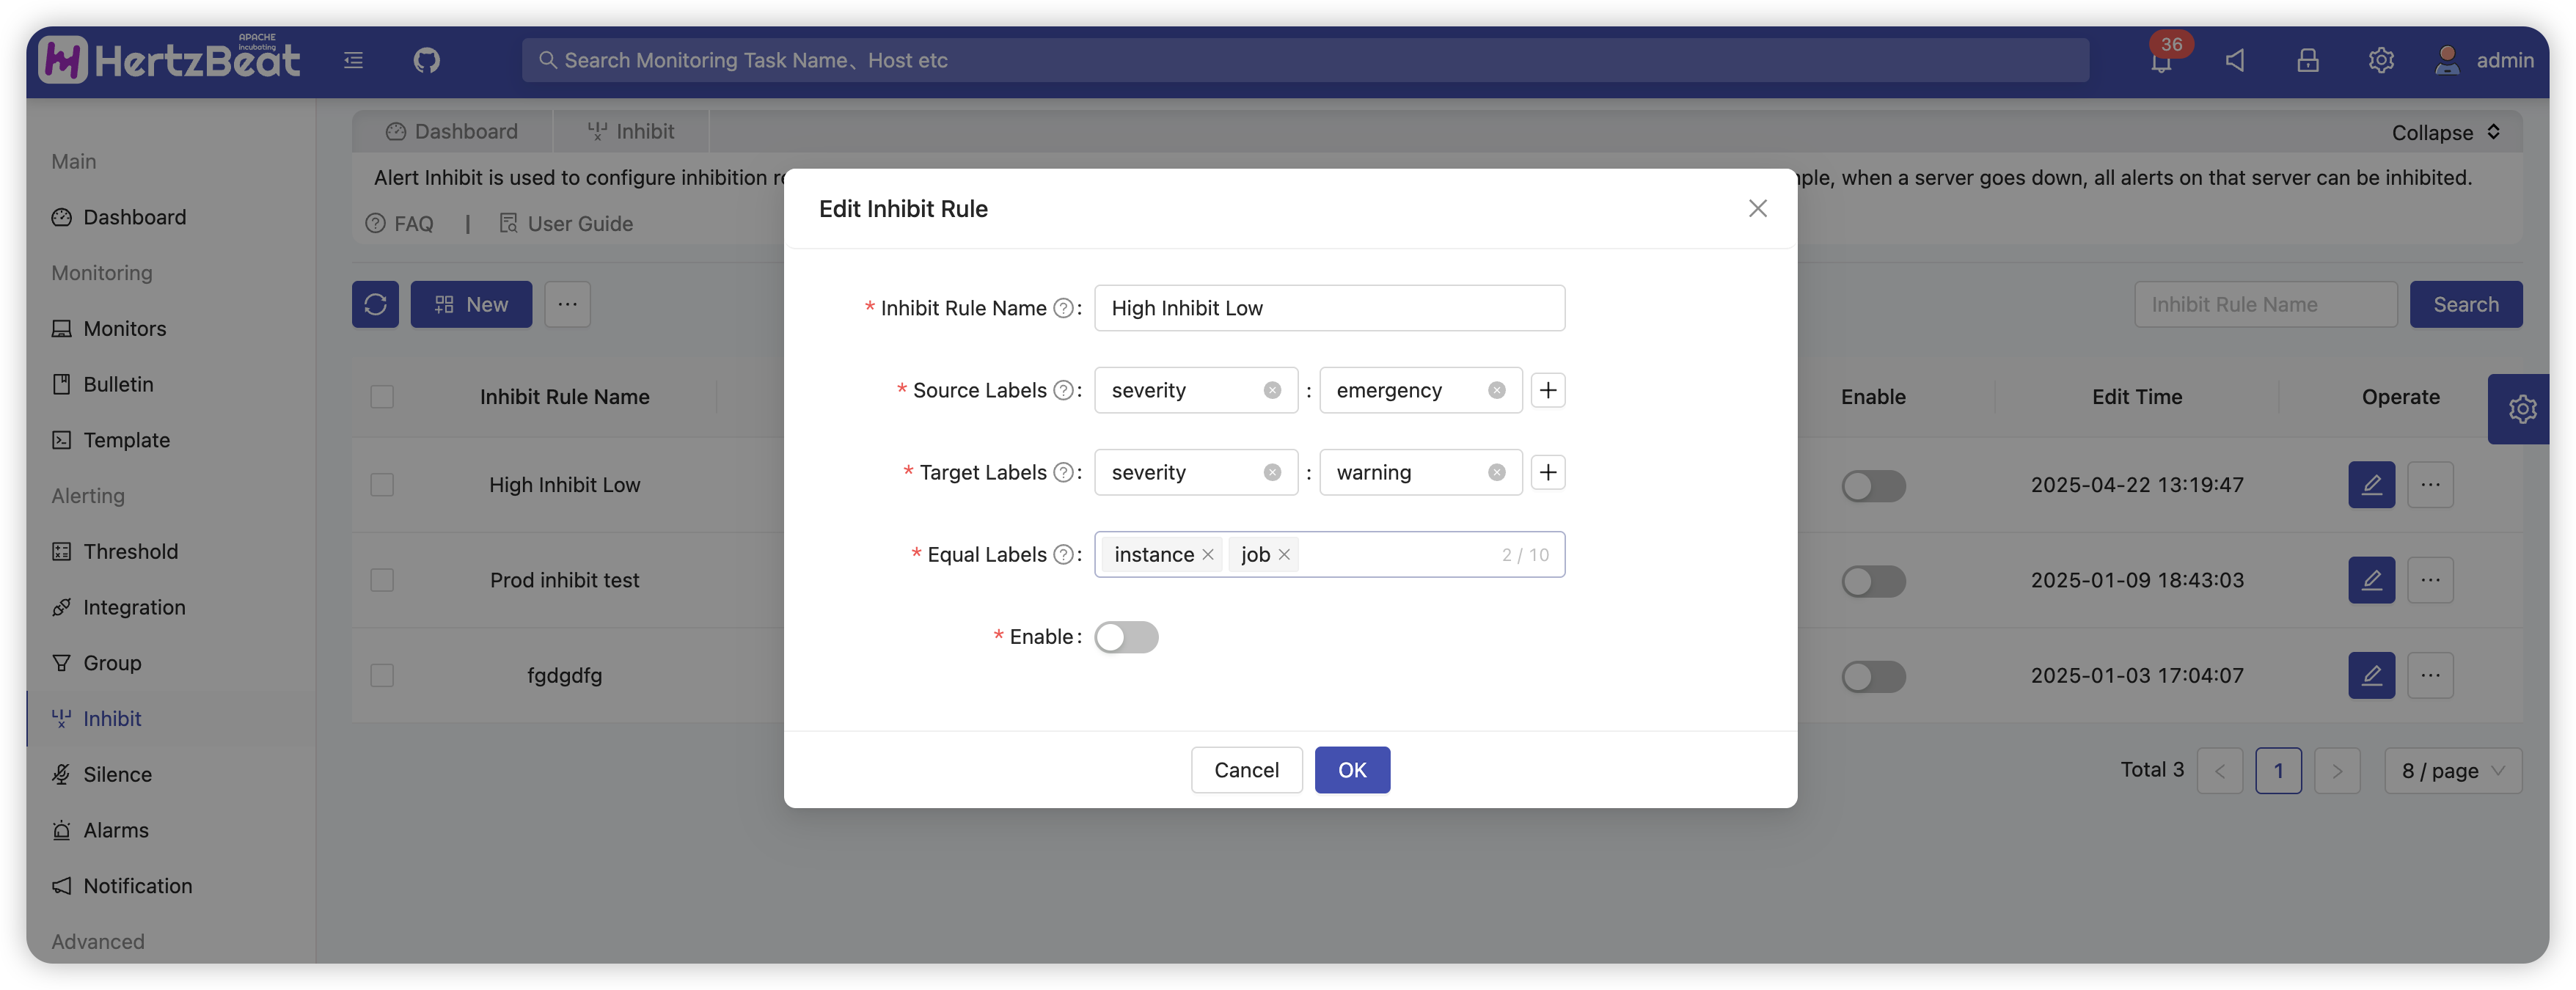Remove the instance tag from Equal Labels
2576x990 pixels.
pyautogui.click(x=1208, y=554)
